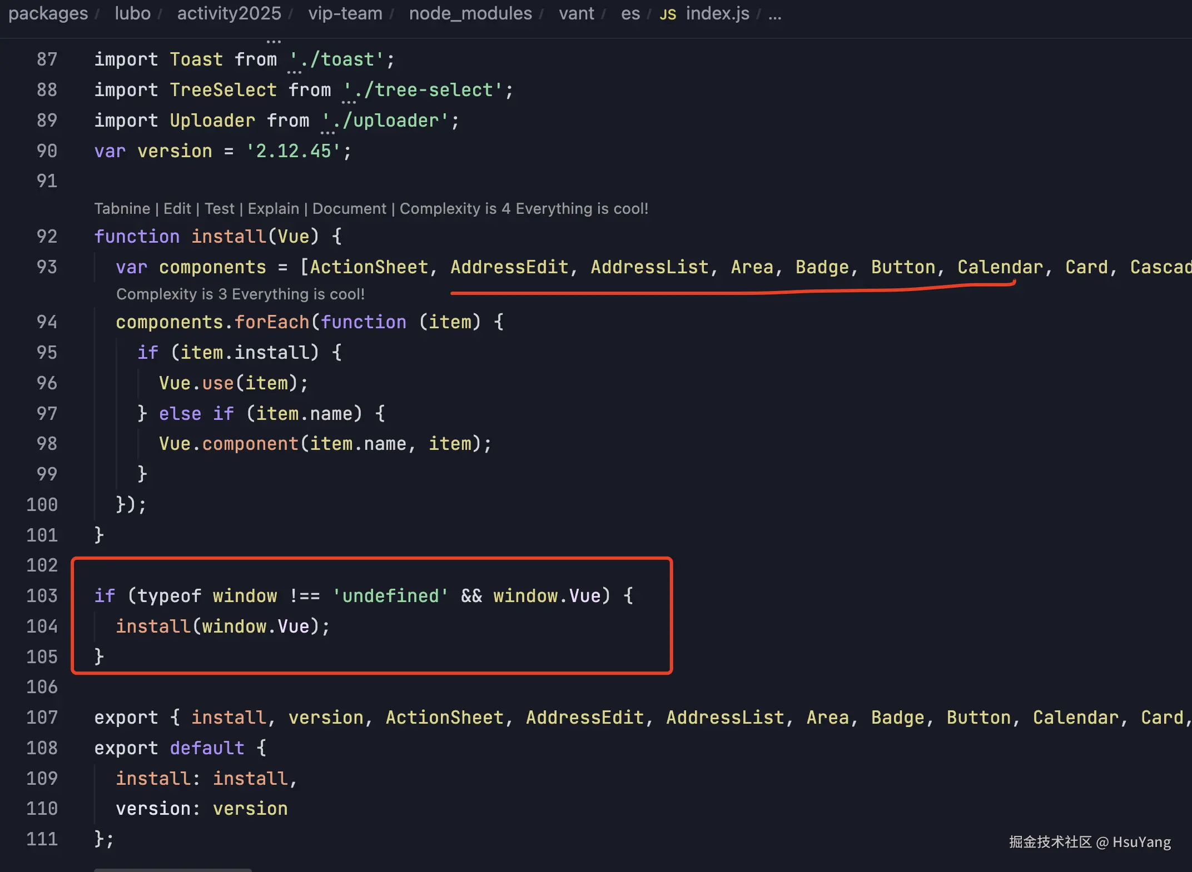Click the 'Document' code lens action

tap(349, 209)
